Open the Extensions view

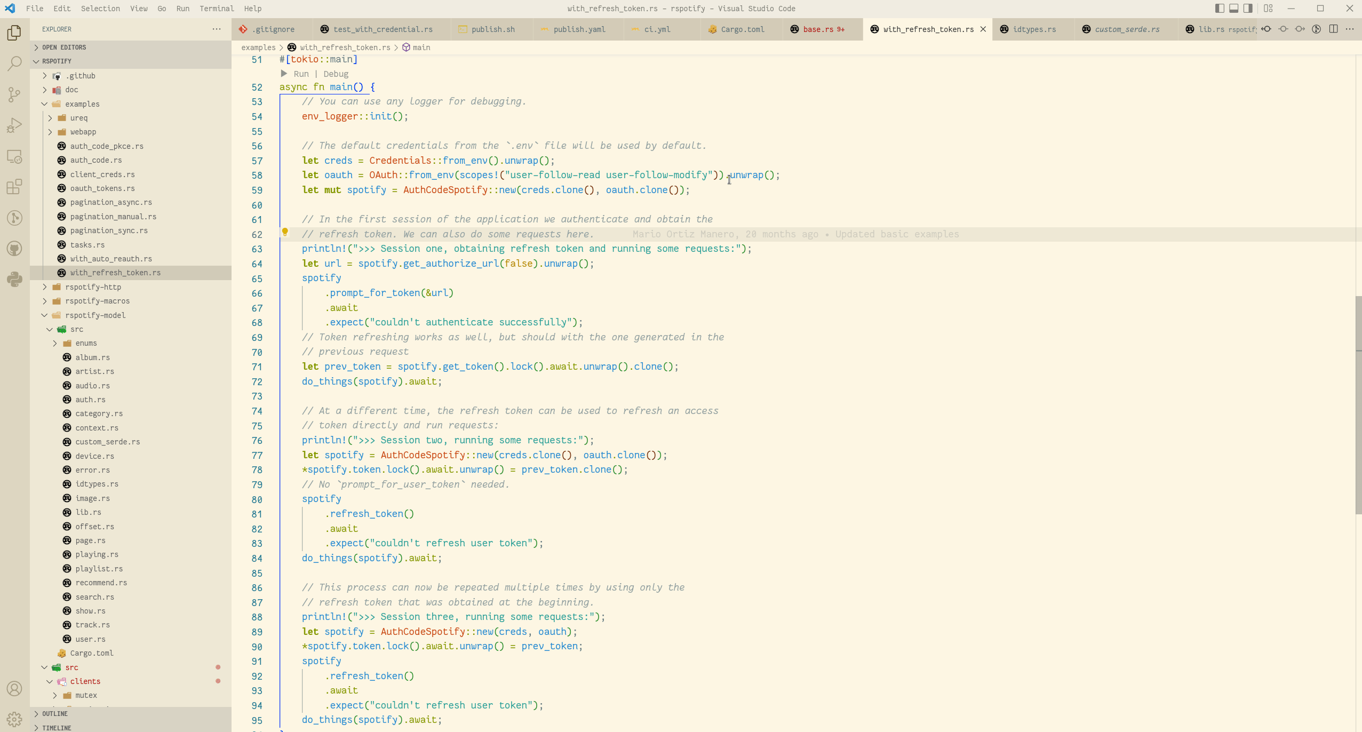[x=14, y=187]
